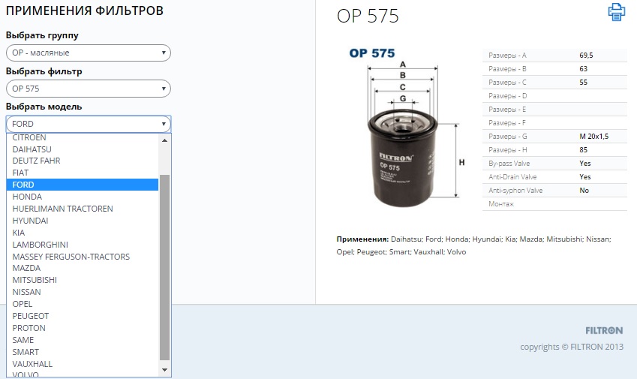Click the Anti-syphon Valve value No
Screen dimensions: 637x379
click(584, 190)
